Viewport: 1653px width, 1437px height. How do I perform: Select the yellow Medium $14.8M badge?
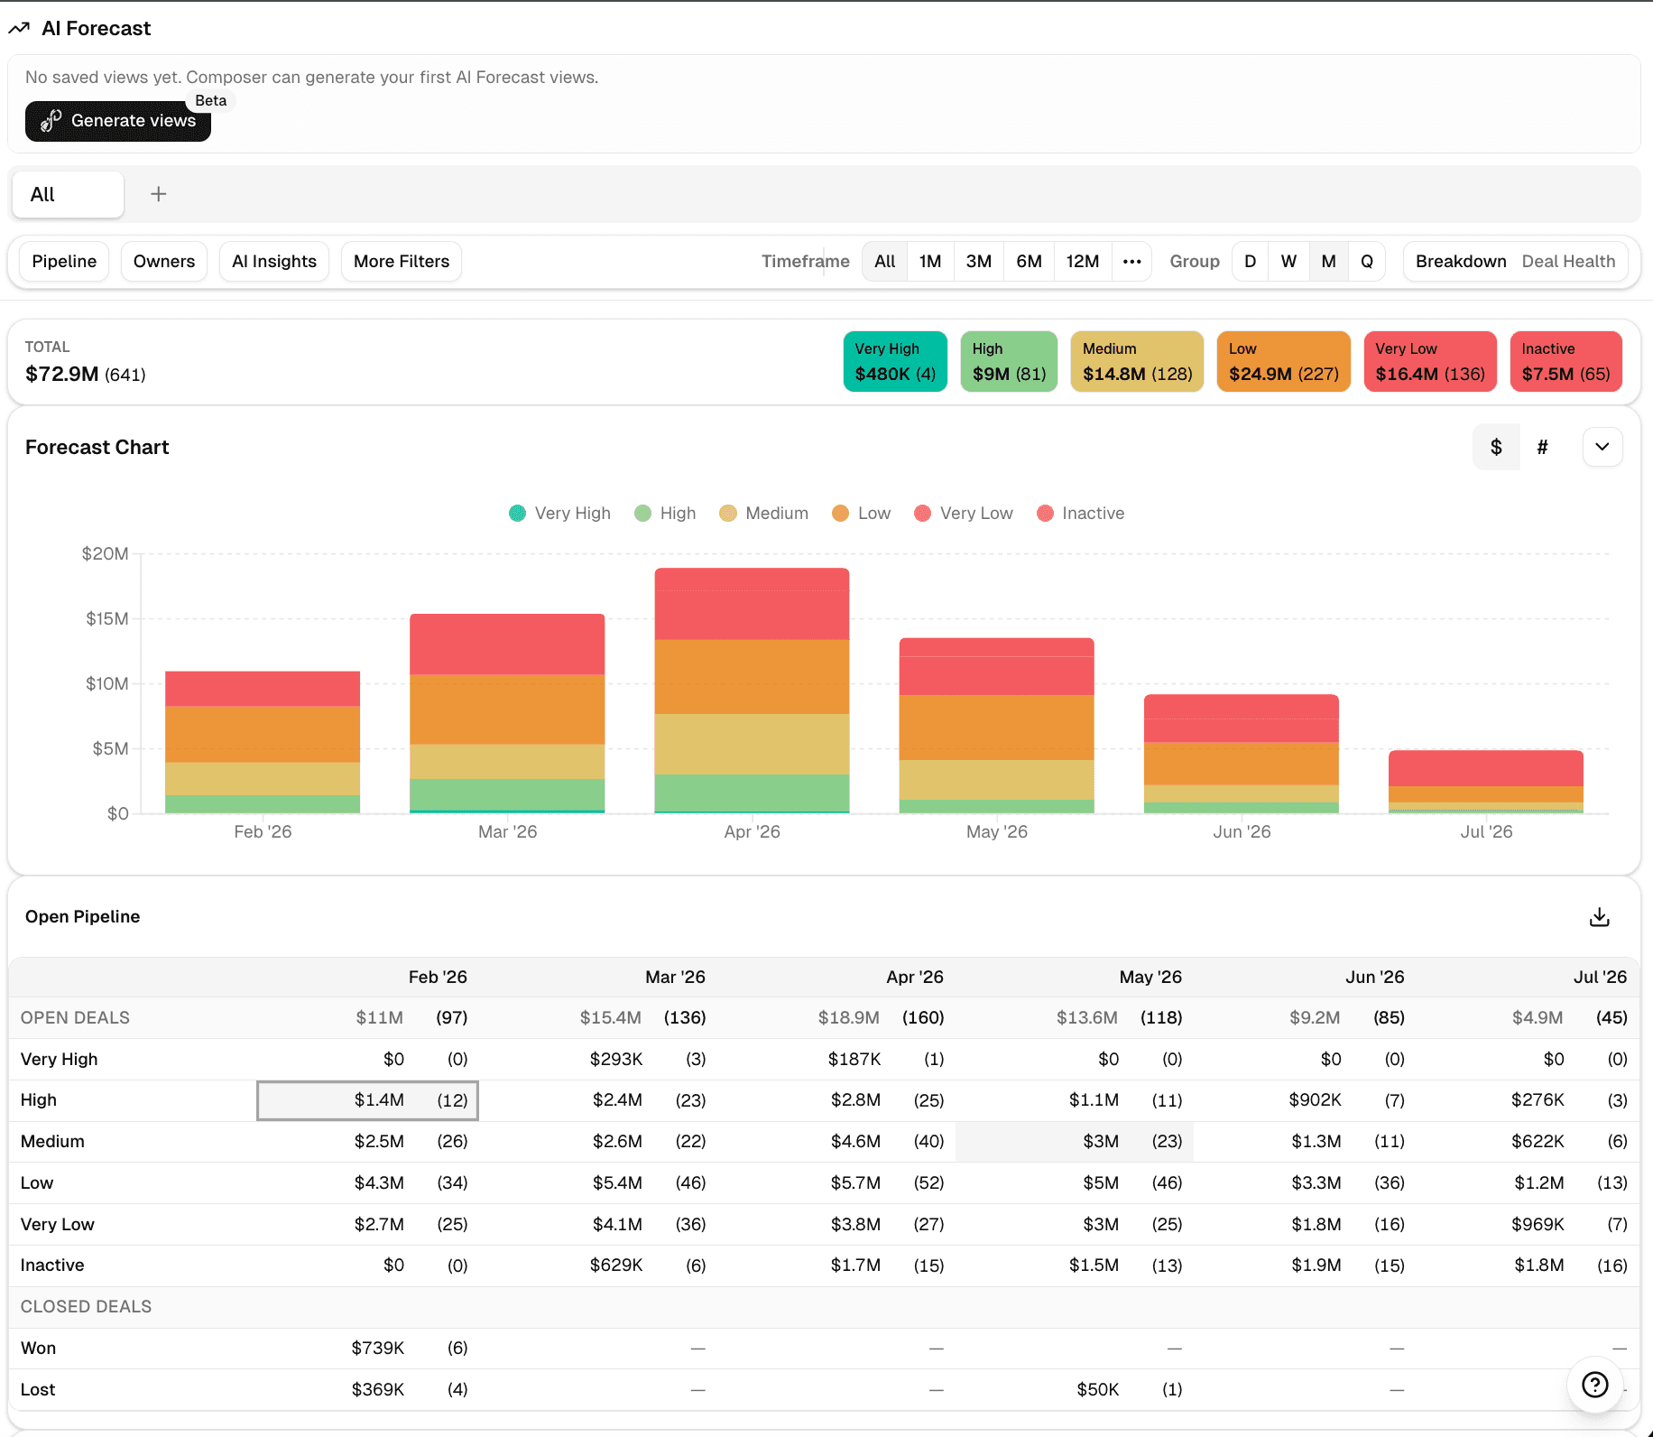1136,361
